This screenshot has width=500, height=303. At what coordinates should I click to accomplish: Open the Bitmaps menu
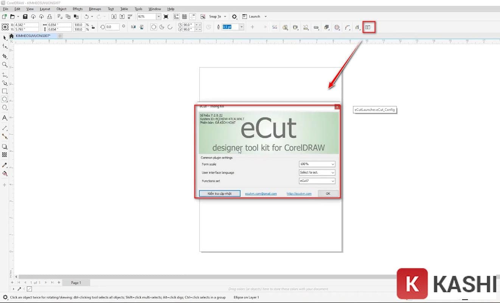95,9
